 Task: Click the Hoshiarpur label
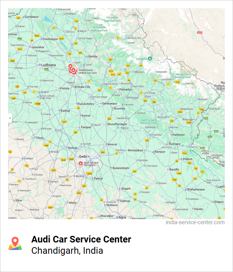50,39
